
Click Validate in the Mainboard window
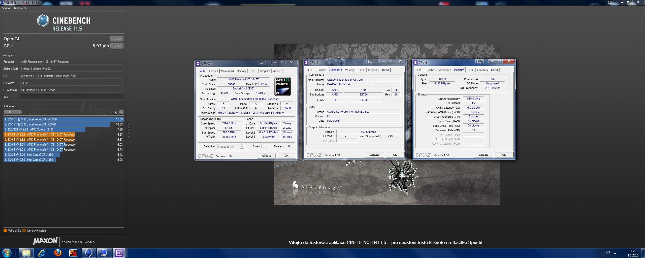point(374,155)
